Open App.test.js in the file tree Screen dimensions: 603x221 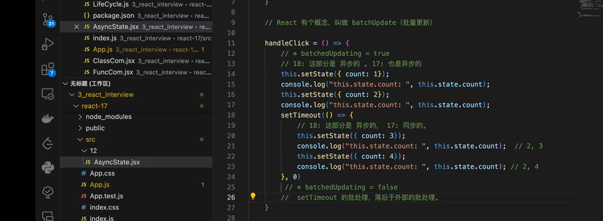click(106, 196)
